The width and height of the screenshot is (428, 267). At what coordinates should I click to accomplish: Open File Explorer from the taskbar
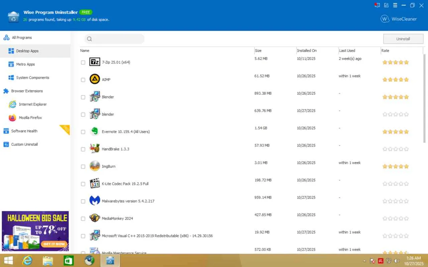tap(48, 260)
